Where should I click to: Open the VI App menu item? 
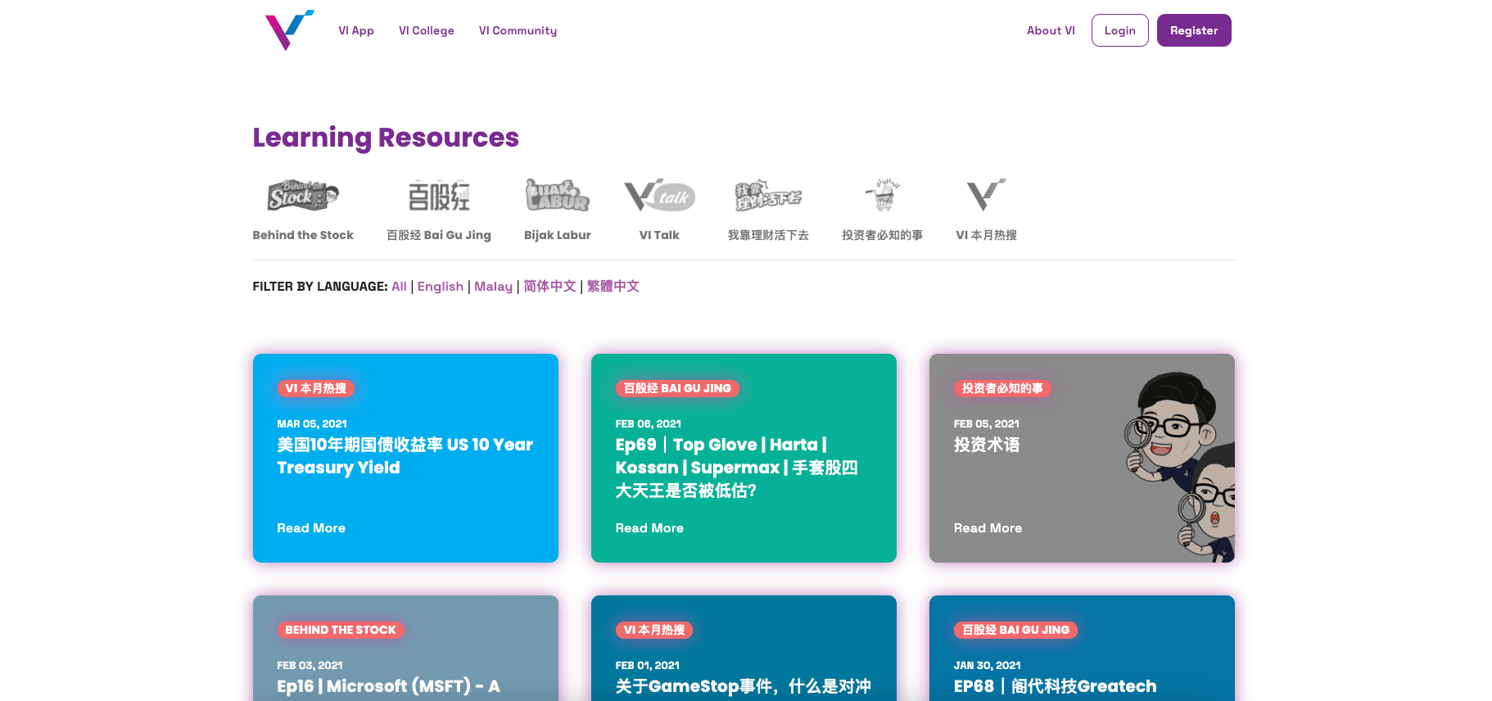356,31
